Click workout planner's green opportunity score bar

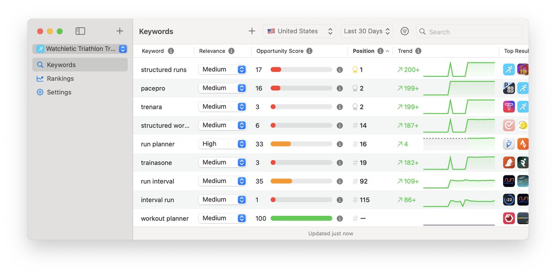tap(301, 218)
